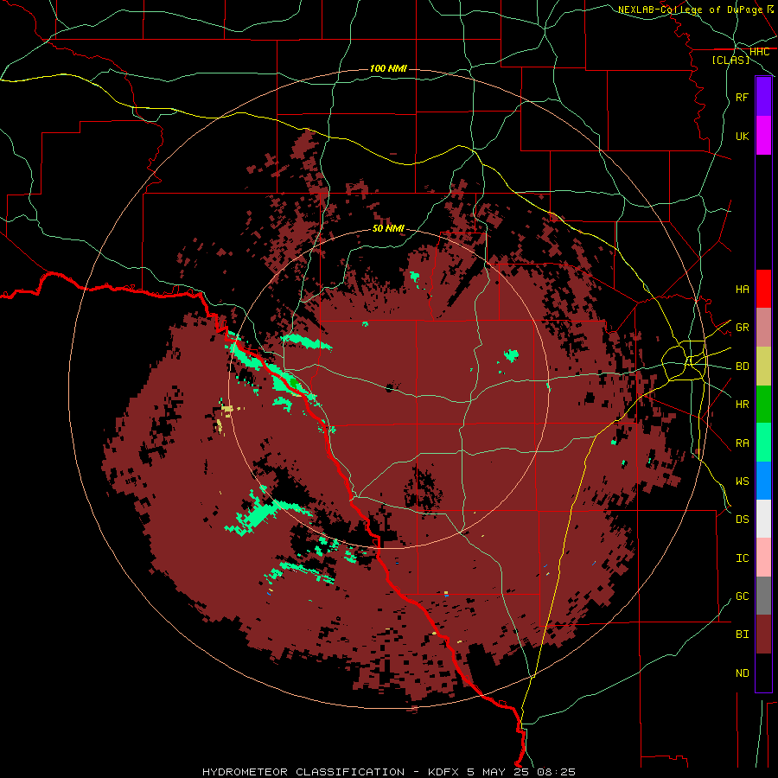Click the '50 NMI' range ring label
This screenshot has height=778, width=778.
[388, 229]
